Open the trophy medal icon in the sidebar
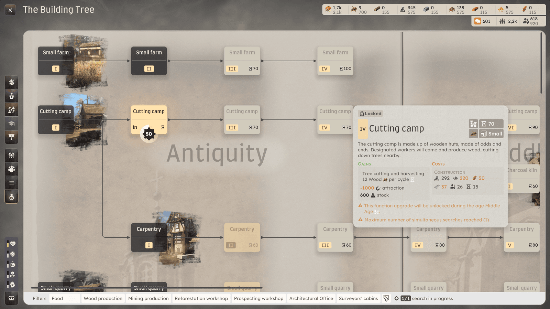Image resolution: width=550 pixels, height=309 pixels. tap(11, 137)
